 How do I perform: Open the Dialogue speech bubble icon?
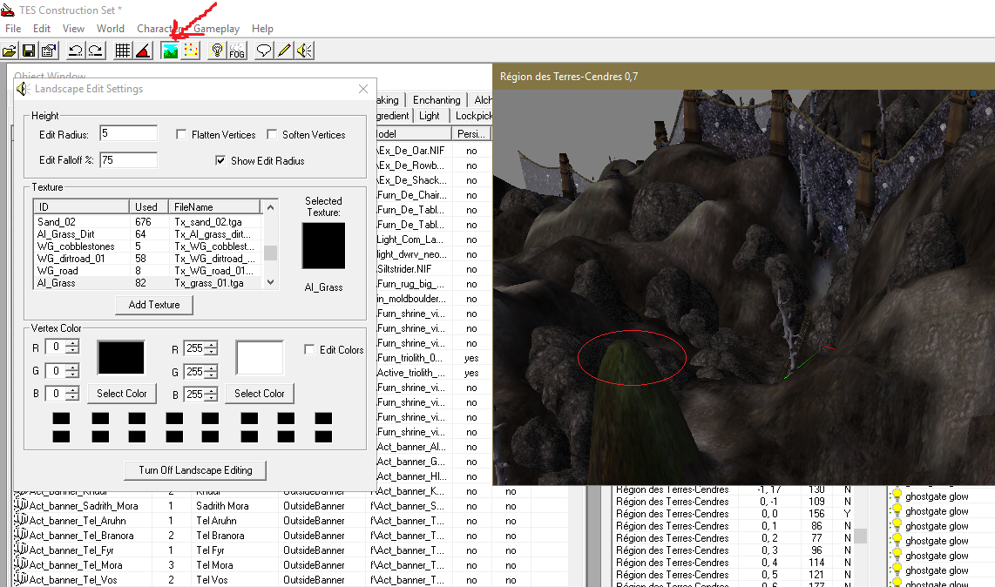tap(263, 51)
